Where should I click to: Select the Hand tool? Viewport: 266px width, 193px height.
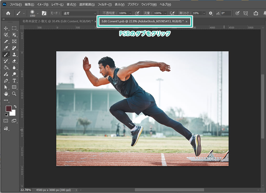[6, 94]
